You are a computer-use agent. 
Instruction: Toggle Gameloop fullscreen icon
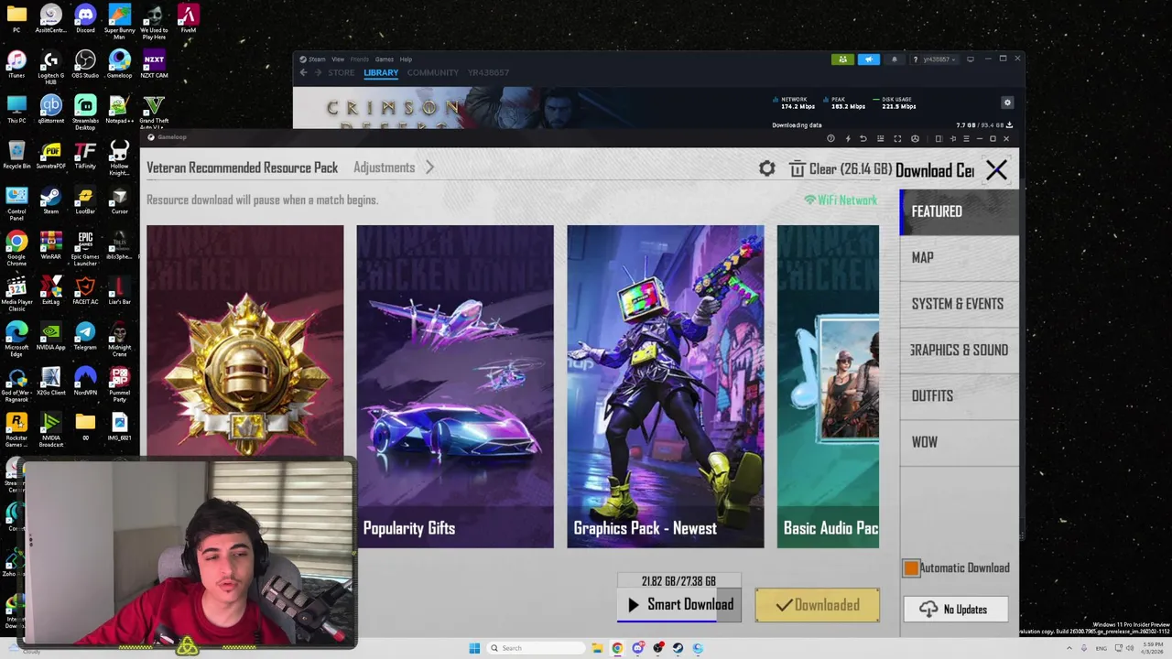(x=897, y=139)
